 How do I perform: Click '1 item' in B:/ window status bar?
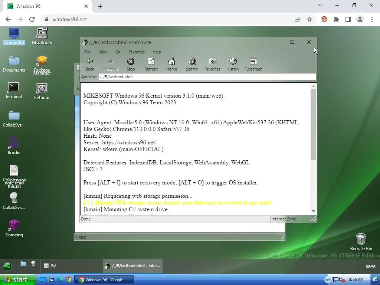pos(81,237)
